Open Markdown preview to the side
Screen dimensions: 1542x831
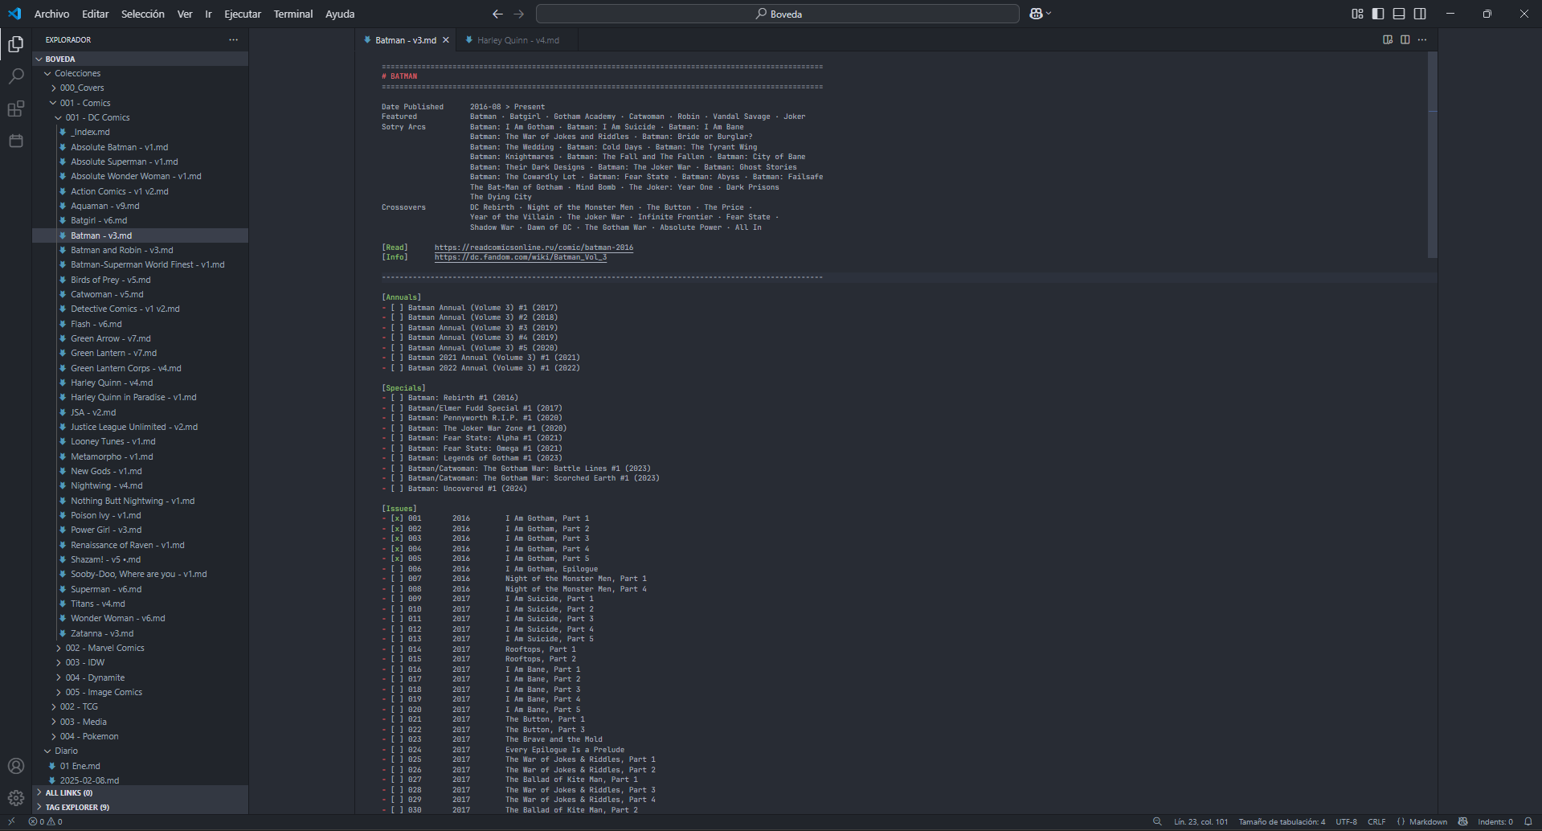[x=1388, y=39]
